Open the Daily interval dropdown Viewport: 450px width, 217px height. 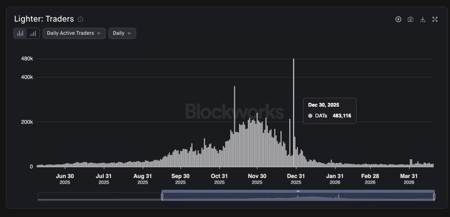[x=122, y=33]
